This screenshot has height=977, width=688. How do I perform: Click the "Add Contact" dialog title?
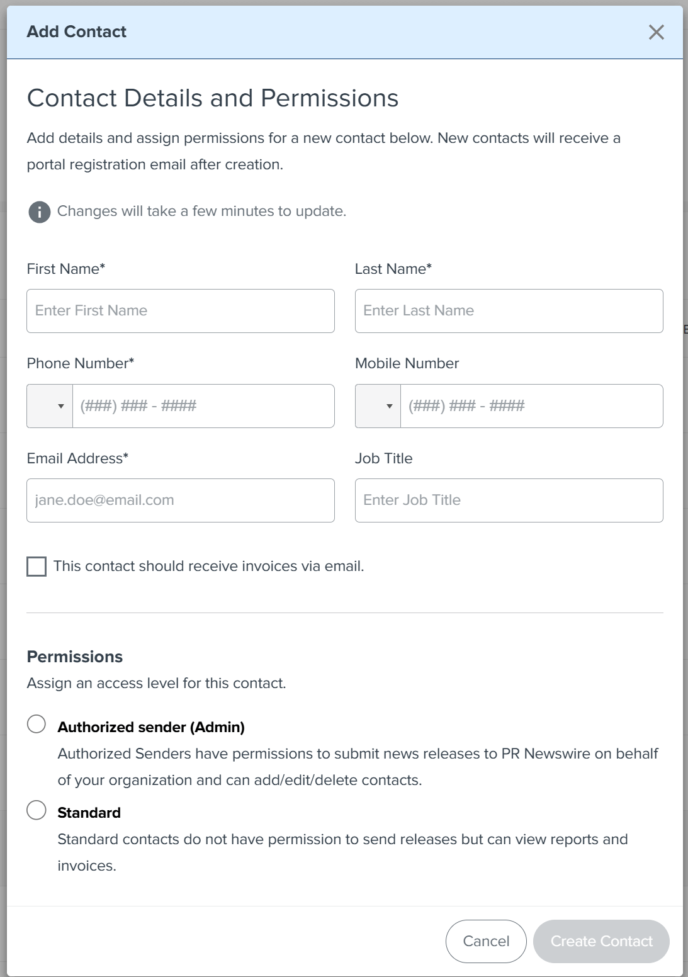pos(76,31)
